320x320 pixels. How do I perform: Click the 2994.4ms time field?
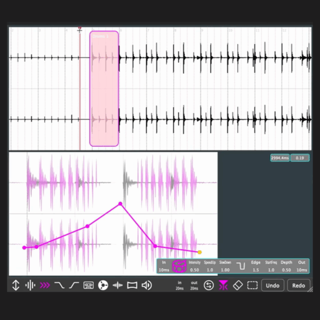tap(280, 158)
